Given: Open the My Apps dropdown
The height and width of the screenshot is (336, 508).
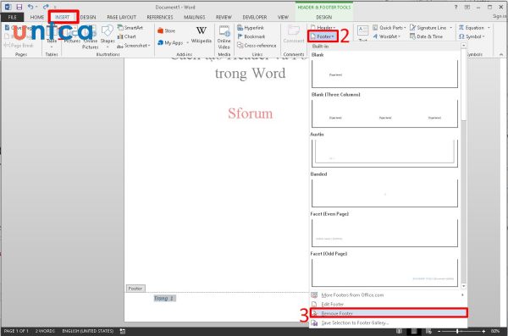Looking at the screenshot, I should pyautogui.click(x=173, y=43).
